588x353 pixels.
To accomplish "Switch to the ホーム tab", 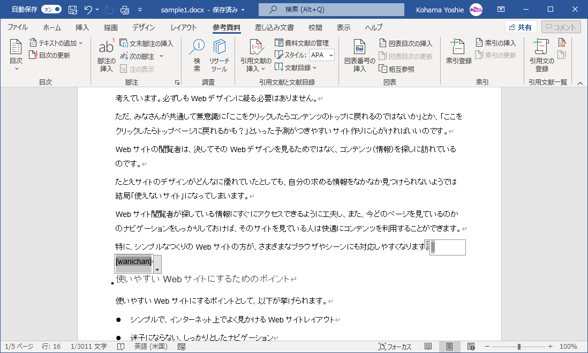I will [x=52, y=27].
